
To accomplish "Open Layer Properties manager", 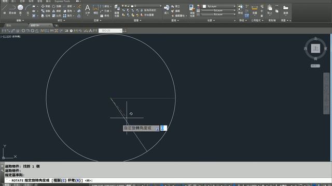I will [x=117, y=10].
